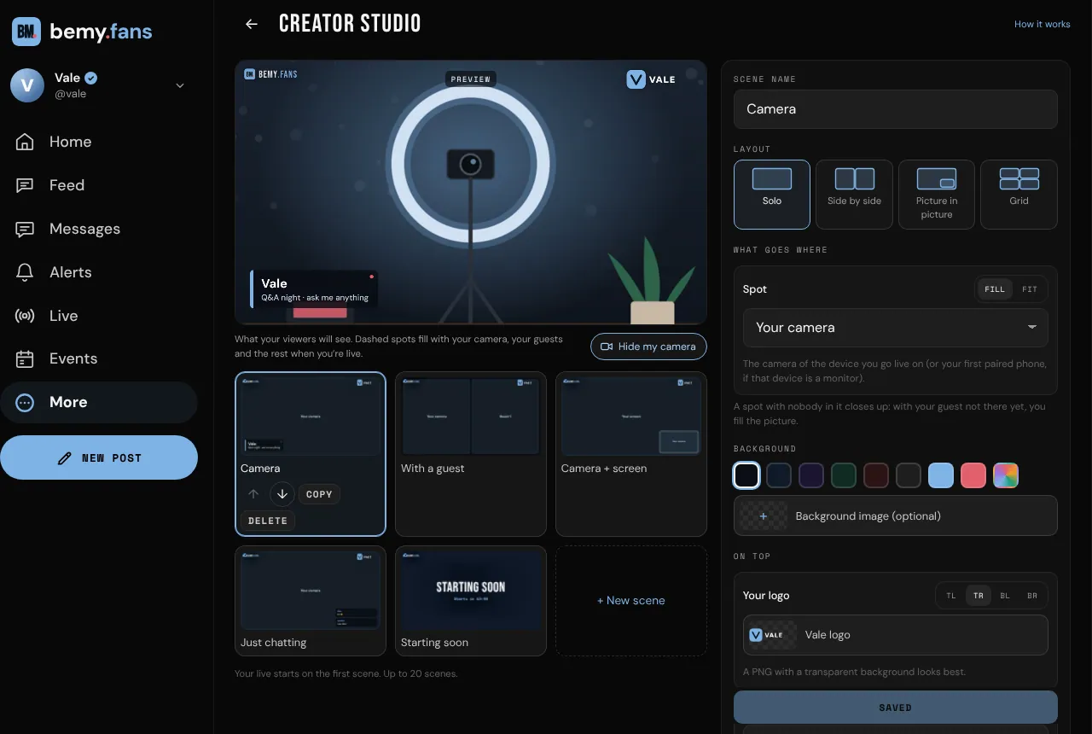Pick the dark green background swatch
This screenshot has width=1092, height=734.
[844, 475]
